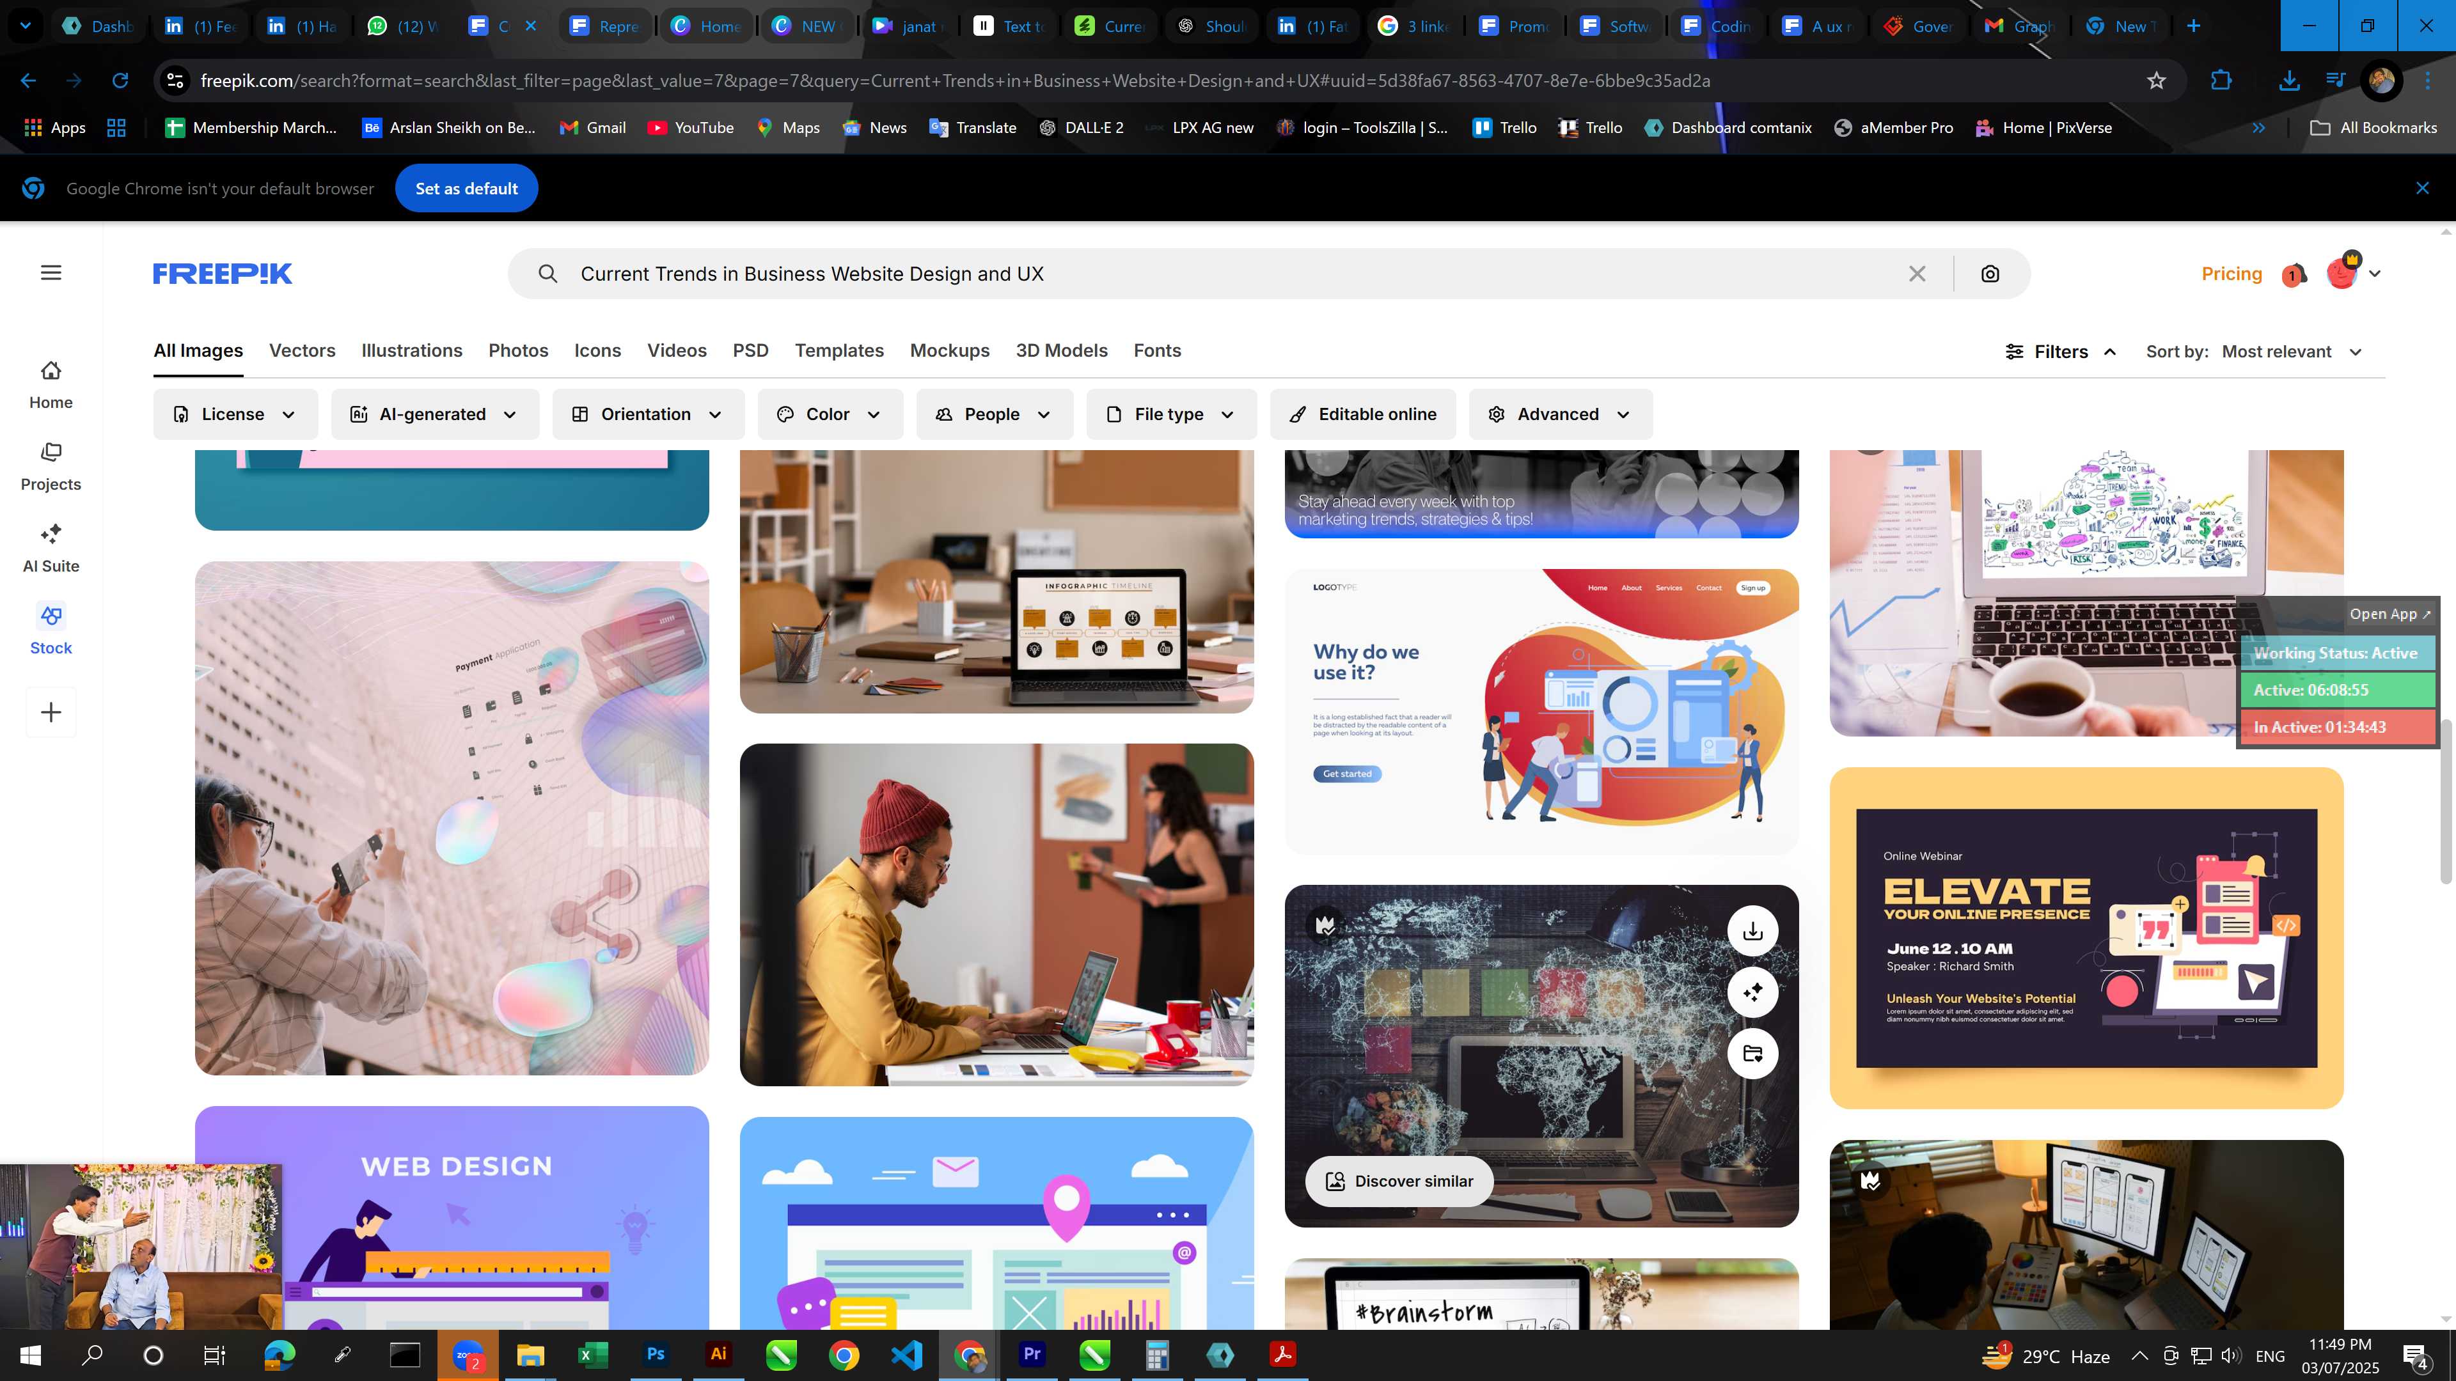
Task: Switch to the Videos tab
Action: point(677,351)
